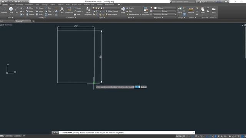The width and height of the screenshot is (246, 138).
Task: Click the Leader tool
Action: [78, 11]
